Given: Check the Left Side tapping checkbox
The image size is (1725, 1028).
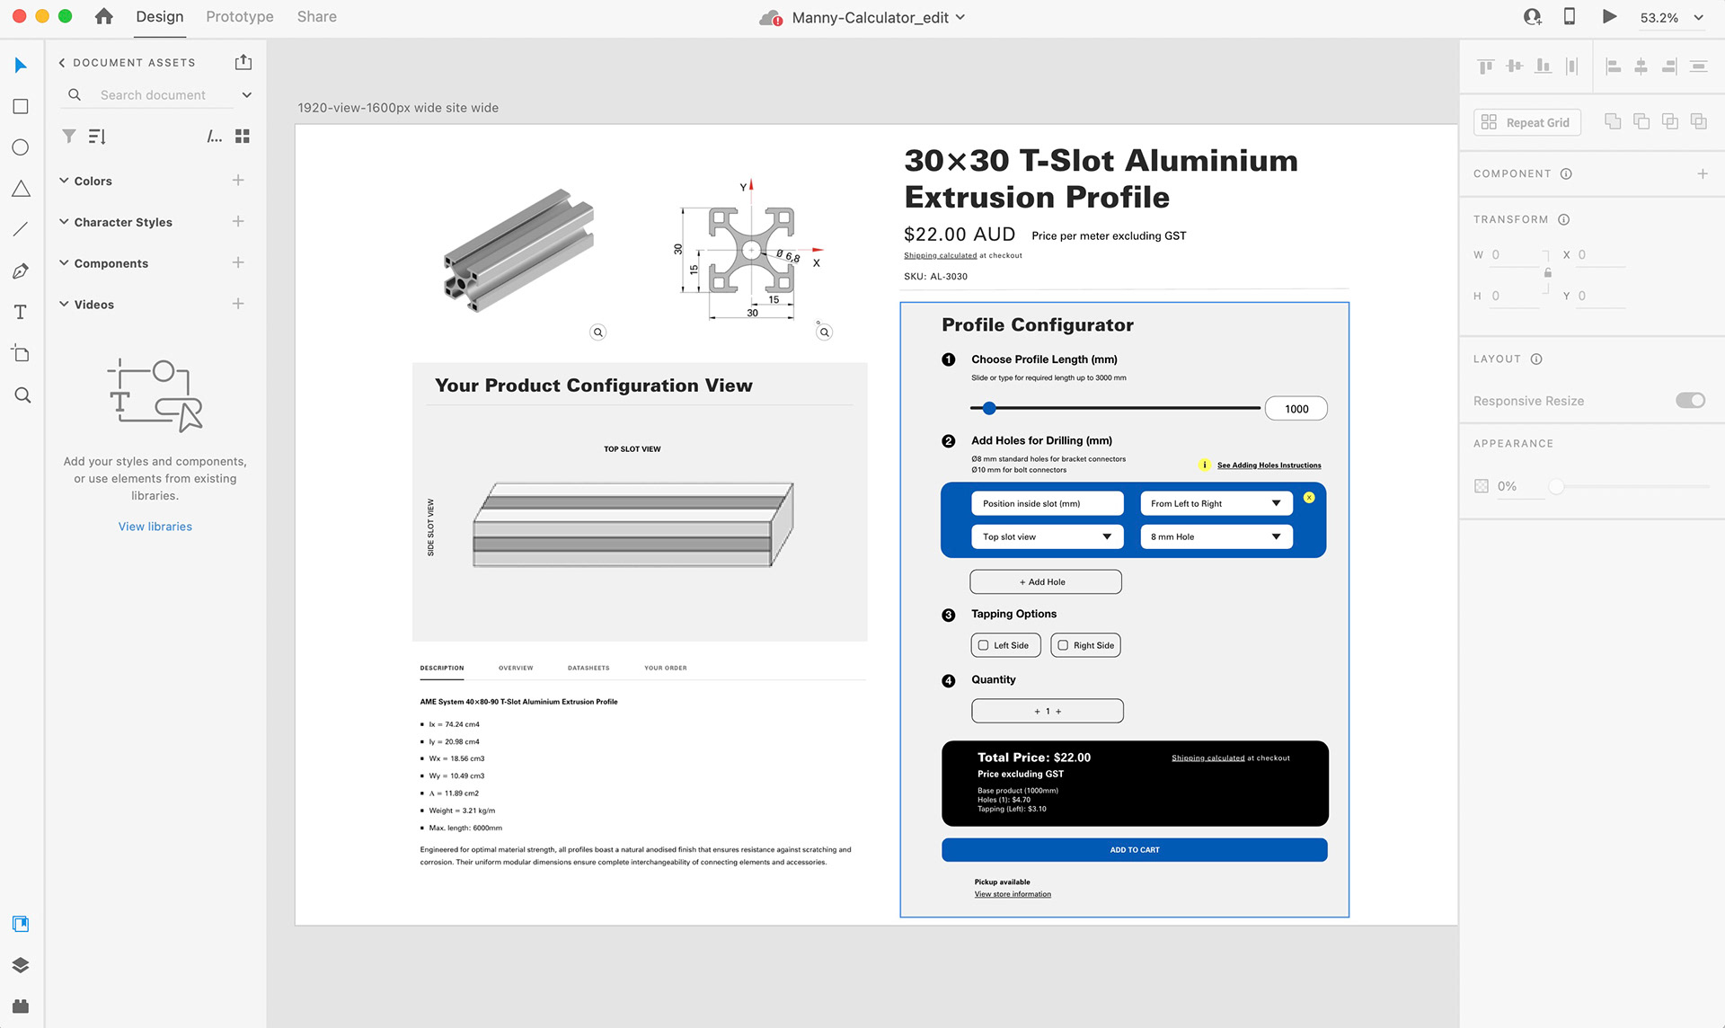Looking at the screenshot, I should coord(984,645).
